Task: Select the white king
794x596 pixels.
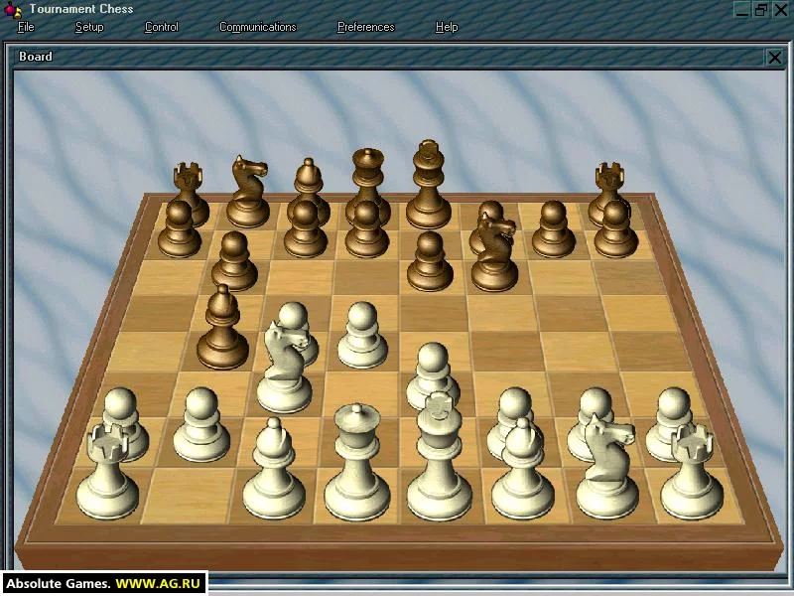Action: [439, 456]
